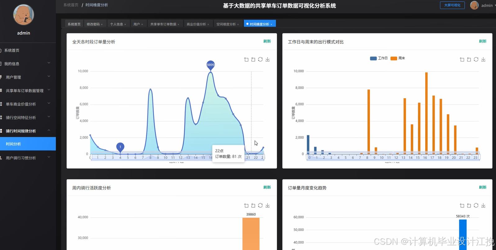Viewport: 496px width, 250px height.
Task: Click restore icon in 全天各时段订单量分析 chart
Action: coord(260,59)
